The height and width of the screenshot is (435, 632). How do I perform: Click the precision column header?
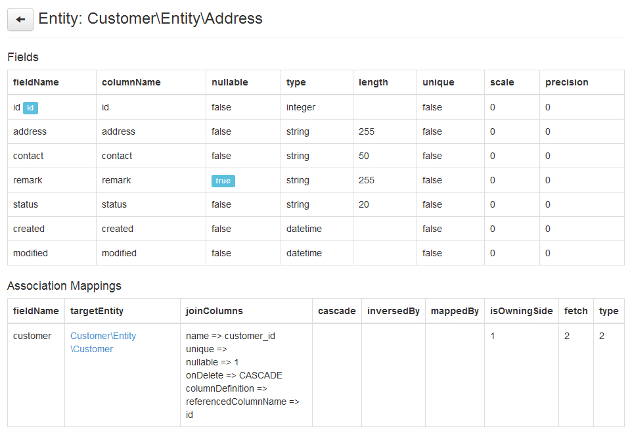567,82
